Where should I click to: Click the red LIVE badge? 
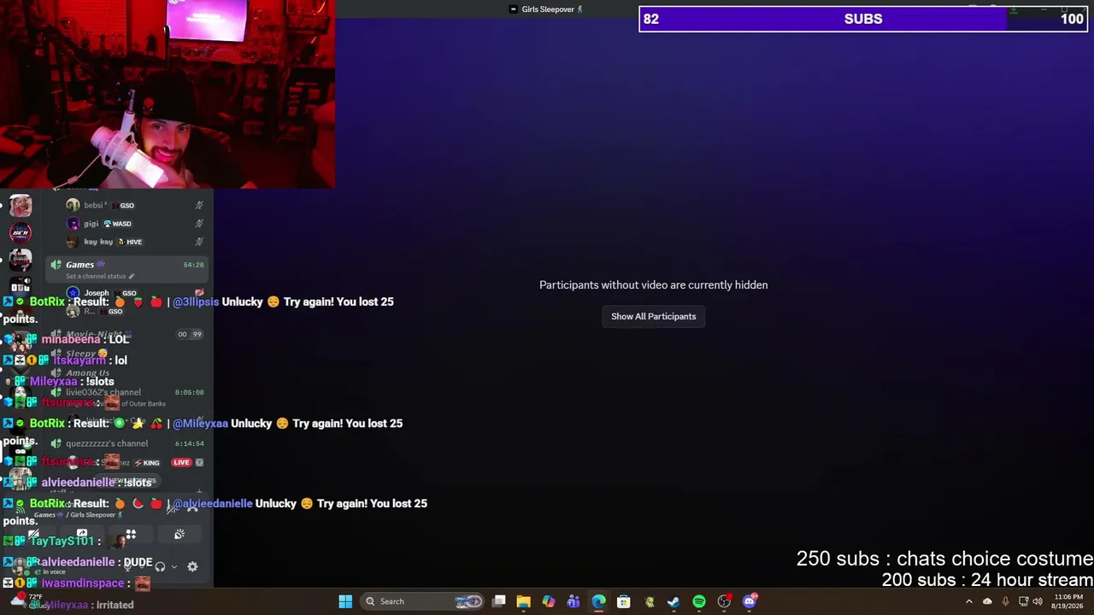180,462
